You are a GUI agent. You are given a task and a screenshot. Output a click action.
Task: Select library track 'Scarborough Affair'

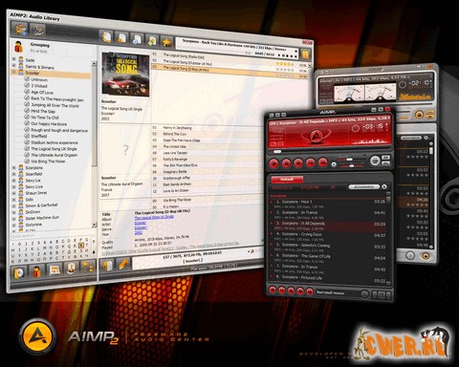tap(177, 178)
